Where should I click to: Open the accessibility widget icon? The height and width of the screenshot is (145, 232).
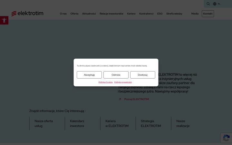[4, 20]
